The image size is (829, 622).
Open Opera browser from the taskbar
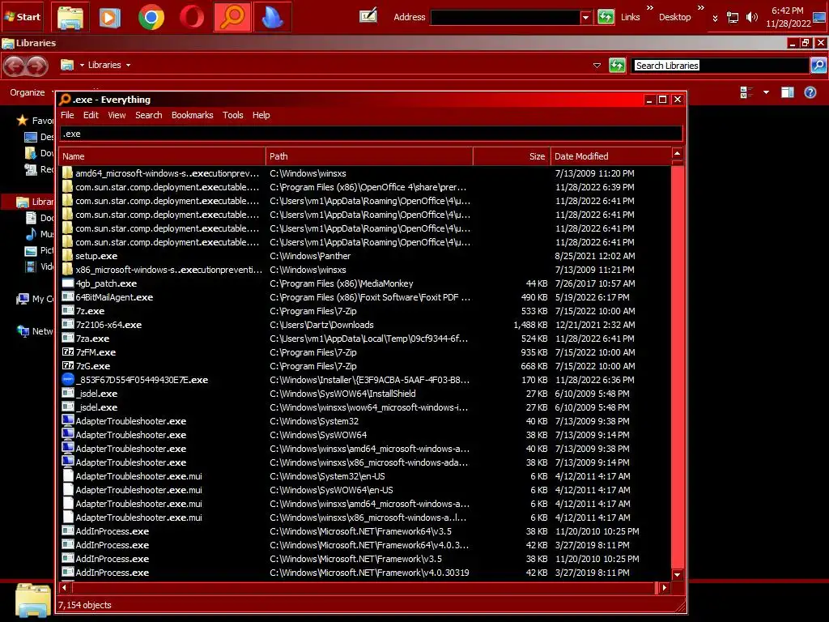point(191,17)
